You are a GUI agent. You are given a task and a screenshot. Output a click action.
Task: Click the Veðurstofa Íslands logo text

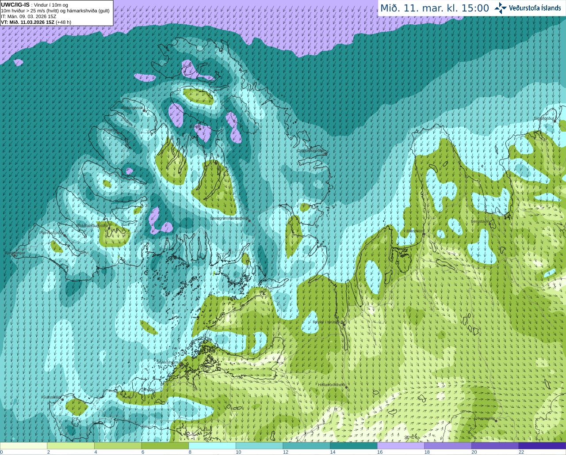tap(535, 8)
